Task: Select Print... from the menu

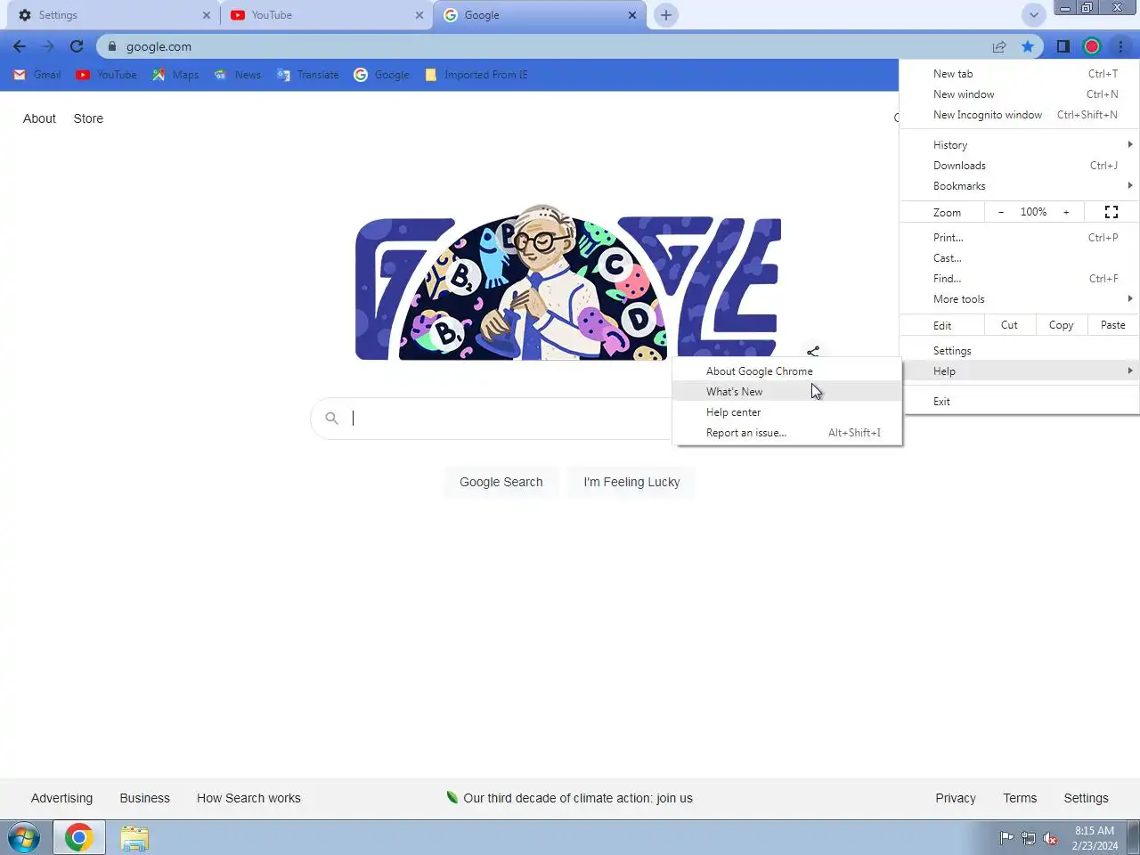Action: pos(1019,238)
